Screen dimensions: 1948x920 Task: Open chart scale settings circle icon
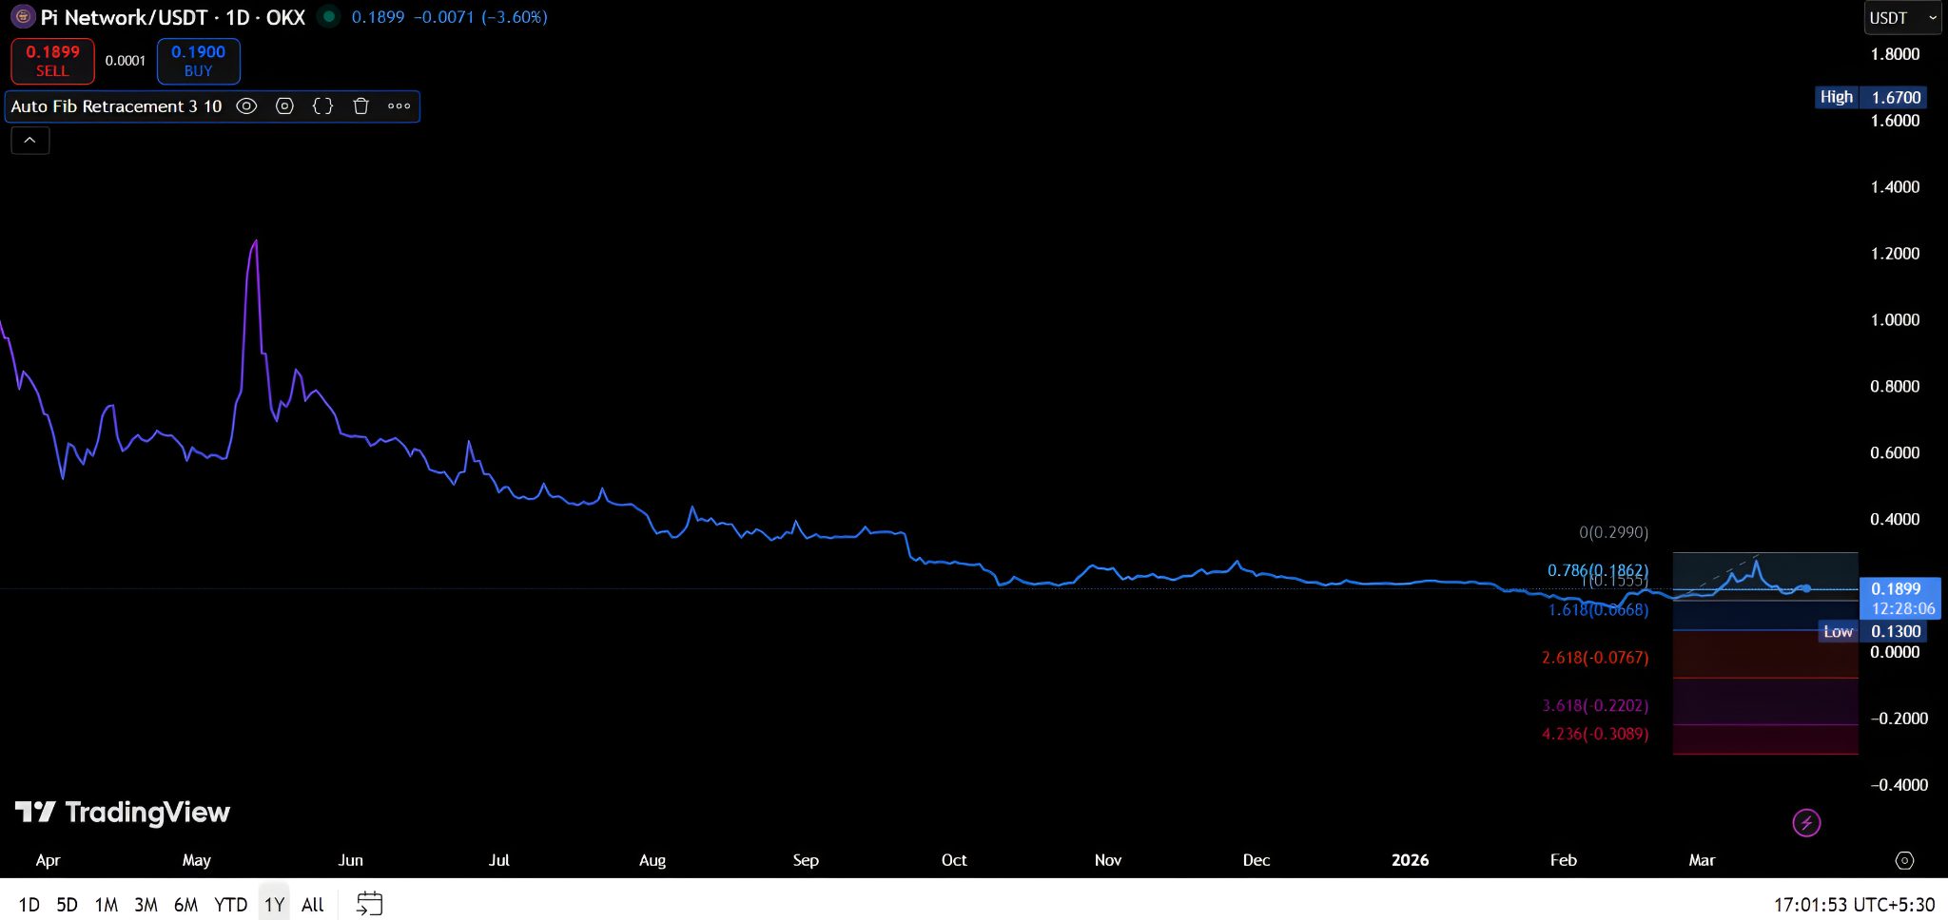tap(1904, 860)
